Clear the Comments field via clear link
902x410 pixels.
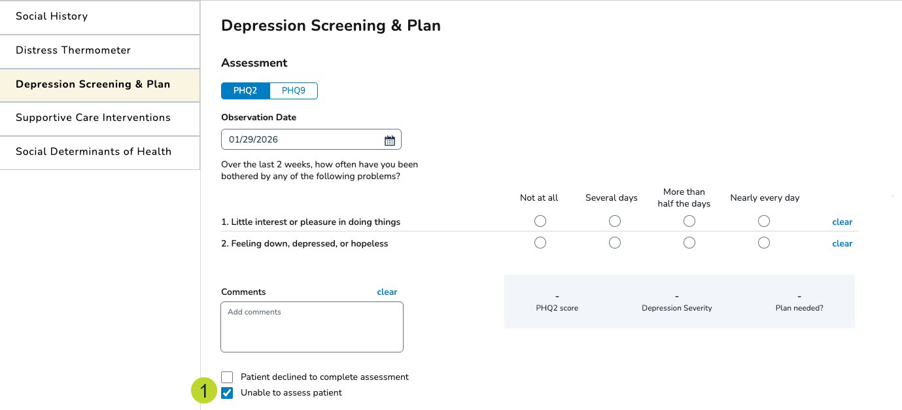(x=387, y=292)
